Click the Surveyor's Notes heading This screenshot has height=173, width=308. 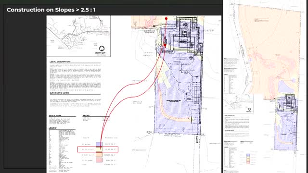pos(59,93)
